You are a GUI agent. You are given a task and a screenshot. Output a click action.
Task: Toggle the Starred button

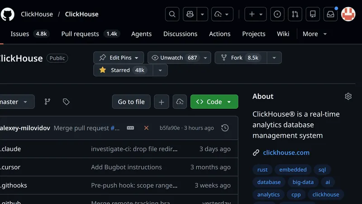123,70
